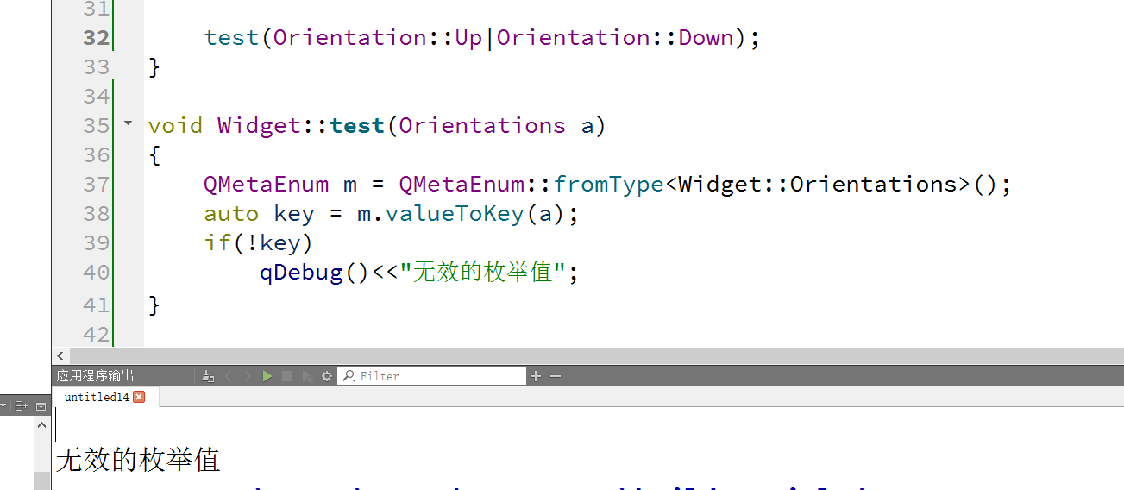Zoom in output text with plus icon
Screen dimensions: 1124x490
tap(536, 376)
